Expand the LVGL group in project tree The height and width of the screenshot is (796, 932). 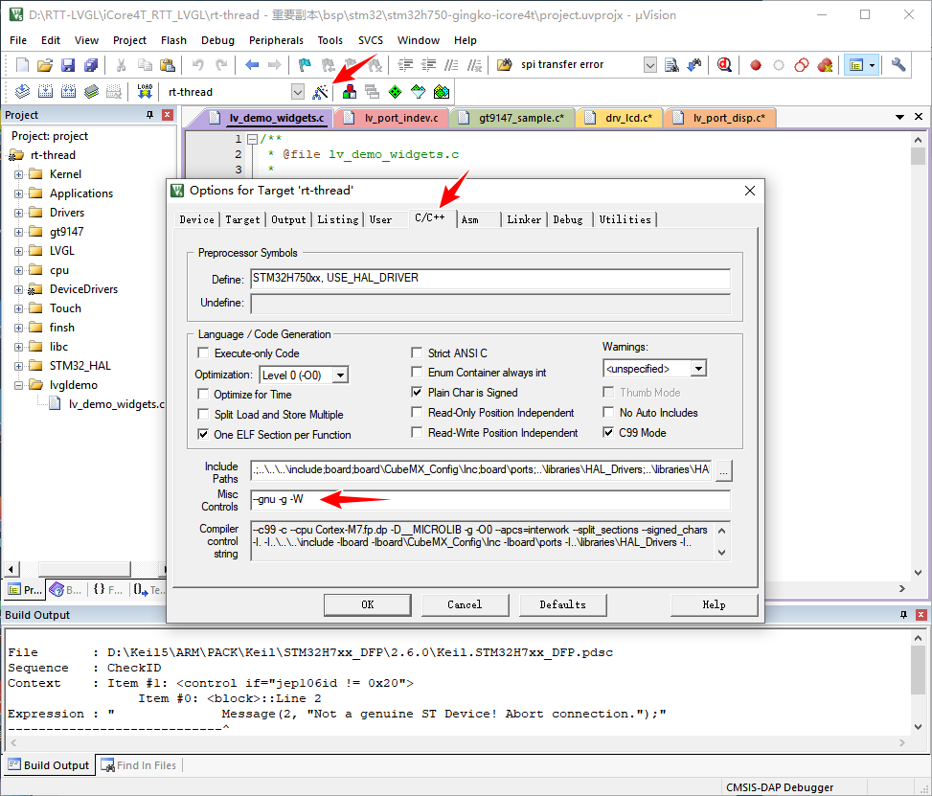(x=19, y=251)
